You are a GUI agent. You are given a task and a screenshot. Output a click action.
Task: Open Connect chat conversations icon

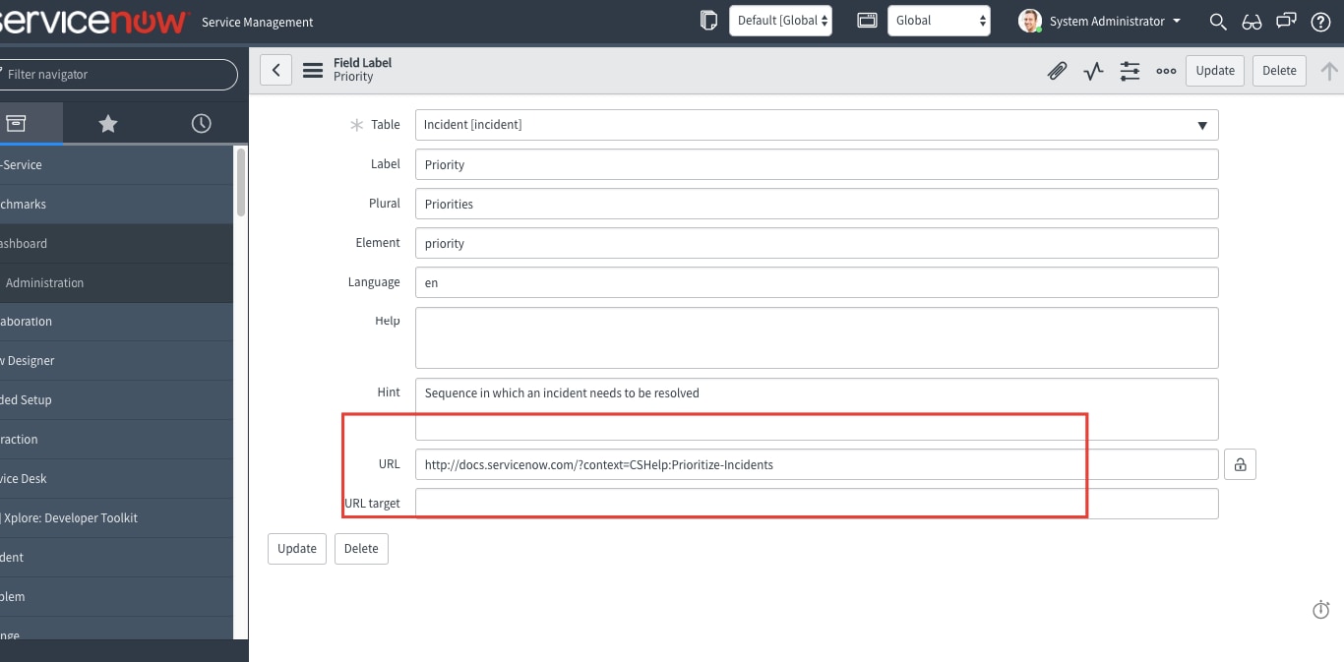pyautogui.click(x=1286, y=21)
